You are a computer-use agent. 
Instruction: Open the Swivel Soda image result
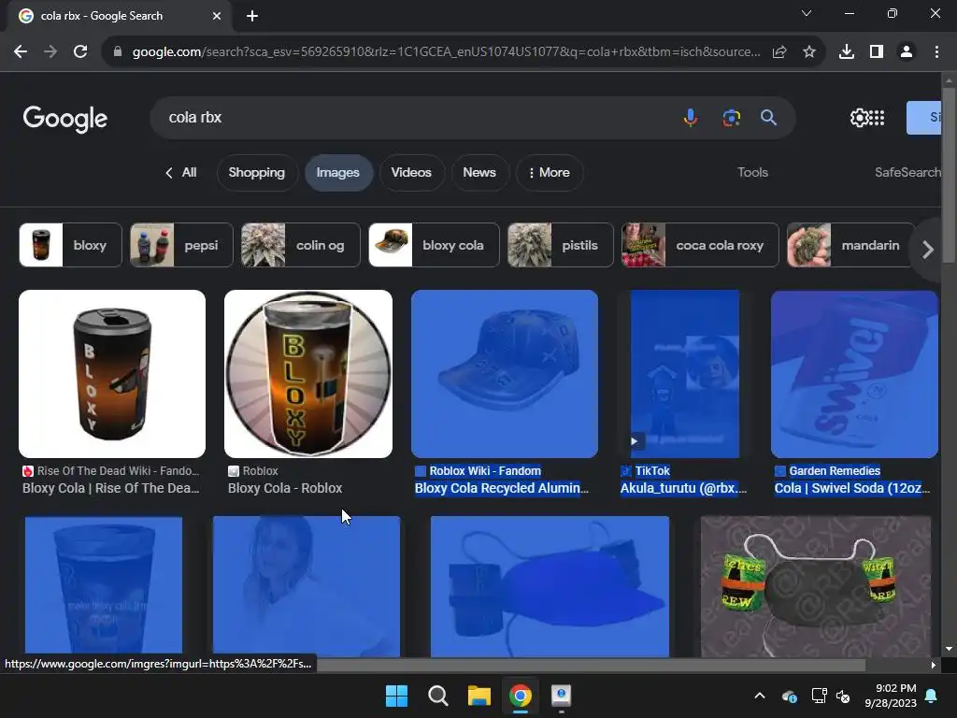point(854,374)
